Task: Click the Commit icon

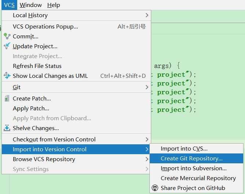Action: [7, 36]
